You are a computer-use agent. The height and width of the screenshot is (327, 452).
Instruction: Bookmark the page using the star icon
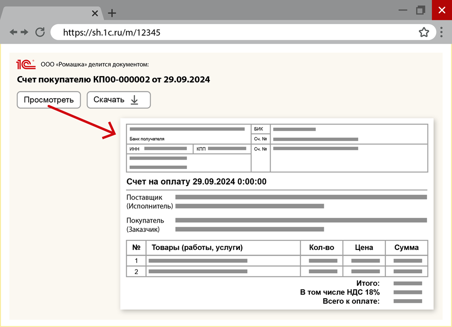423,32
